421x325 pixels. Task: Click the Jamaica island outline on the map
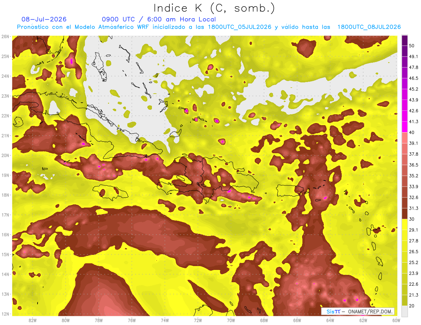110,192
